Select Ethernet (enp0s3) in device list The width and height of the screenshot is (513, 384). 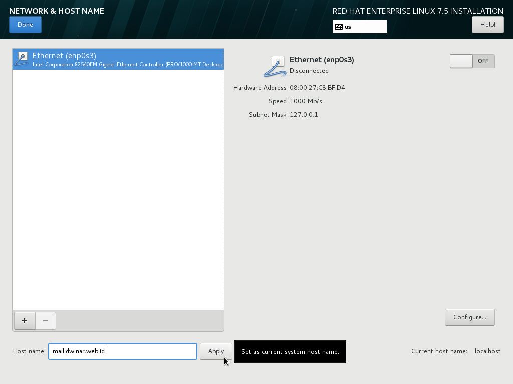coord(118,59)
